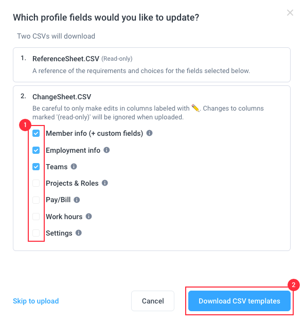Image resolution: width=304 pixels, height=322 pixels.
Task: Click Download CSV templates button
Action: click(239, 301)
